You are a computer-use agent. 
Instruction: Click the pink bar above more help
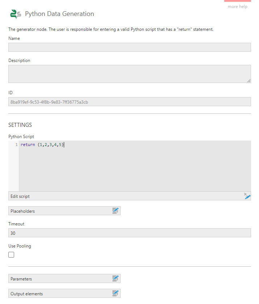237,2
